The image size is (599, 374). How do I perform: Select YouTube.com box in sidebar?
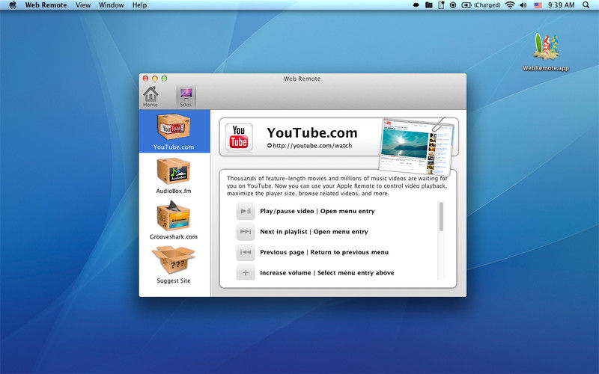[x=174, y=132]
